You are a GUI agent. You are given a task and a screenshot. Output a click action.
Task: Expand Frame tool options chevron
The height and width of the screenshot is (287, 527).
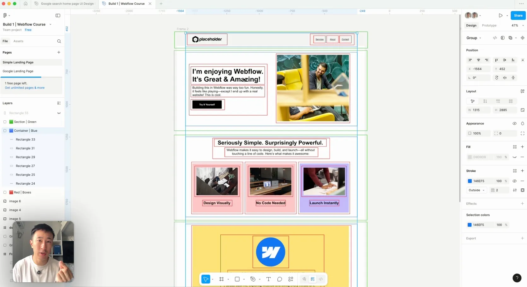[x=228, y=279]
